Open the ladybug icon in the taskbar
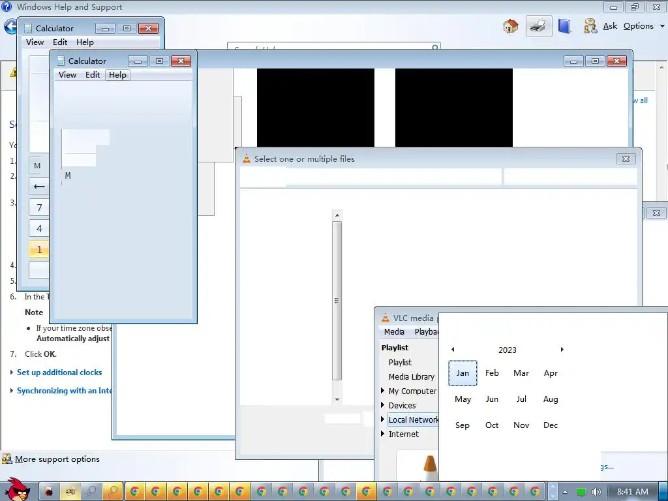Viewport: 668px width, 501px height. tap(49, 492)
